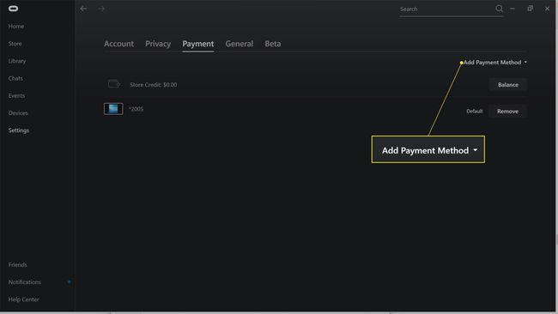Click the Notifications blue dot indicator
Image resolution: width=558 pixels, height=314 pixels.
coord(69,282)
